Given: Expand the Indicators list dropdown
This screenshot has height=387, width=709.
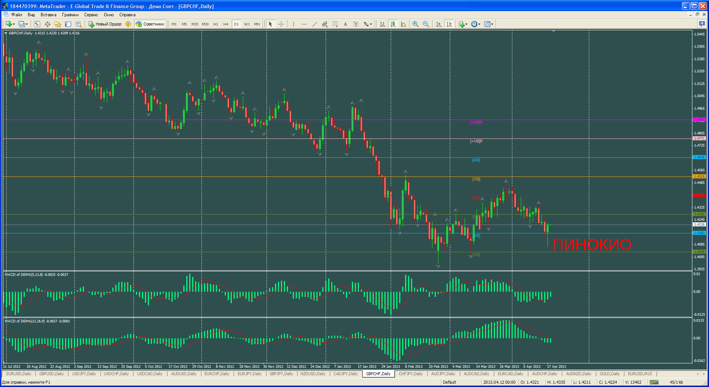Looking at the screenshot, I should [463, 24].
